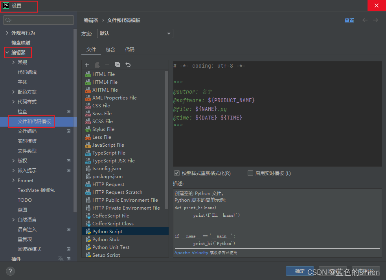Click project-level marker icon beside 语言注入
386x280 pixels.
[69, 229]
